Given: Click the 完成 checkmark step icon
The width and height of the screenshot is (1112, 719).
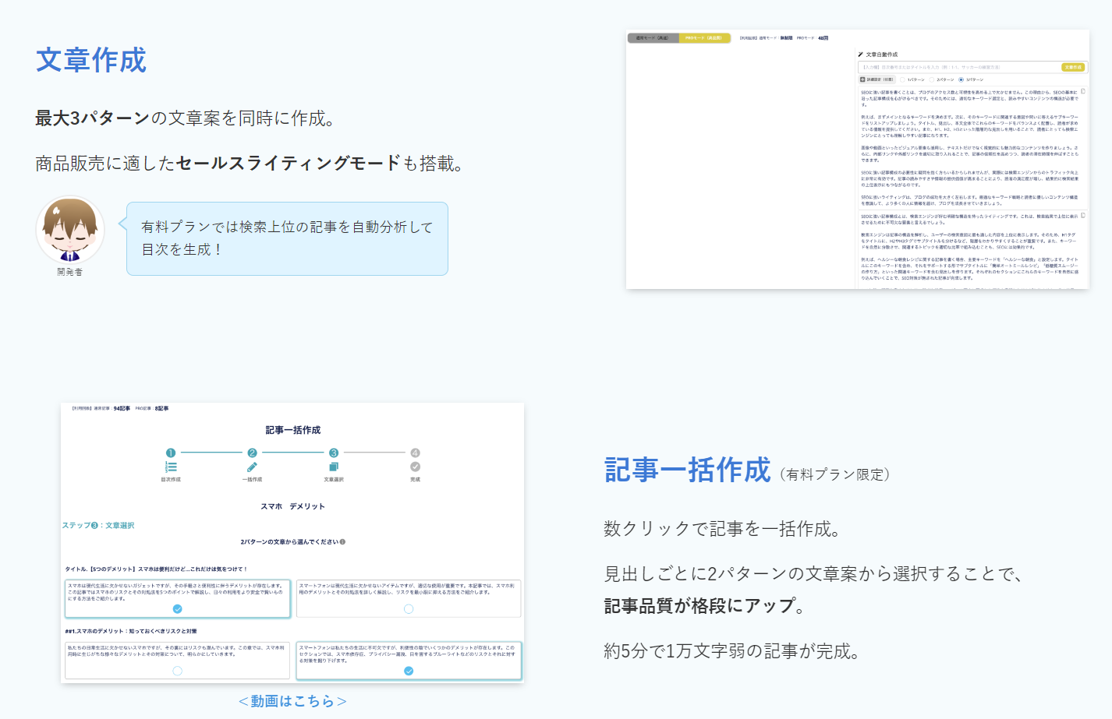Looking at the screenshot, I should tap(415, 467).
